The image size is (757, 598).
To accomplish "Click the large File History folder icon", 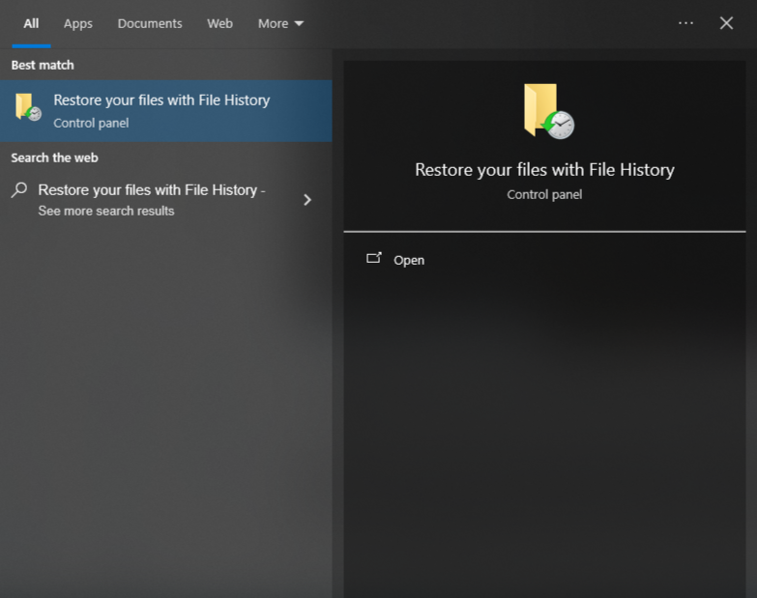I will [x=549, y=111].
